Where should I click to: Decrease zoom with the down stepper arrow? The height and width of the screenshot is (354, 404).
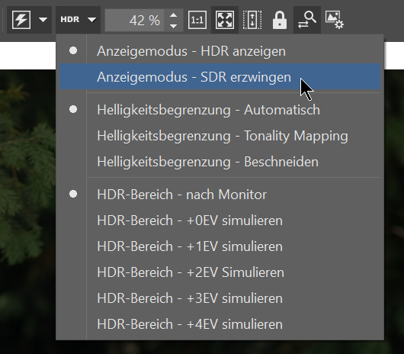[x=174, y=26]
